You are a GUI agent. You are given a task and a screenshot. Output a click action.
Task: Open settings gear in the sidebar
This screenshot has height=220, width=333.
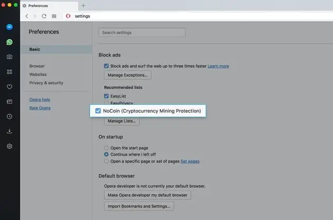[x=10, y=146]
